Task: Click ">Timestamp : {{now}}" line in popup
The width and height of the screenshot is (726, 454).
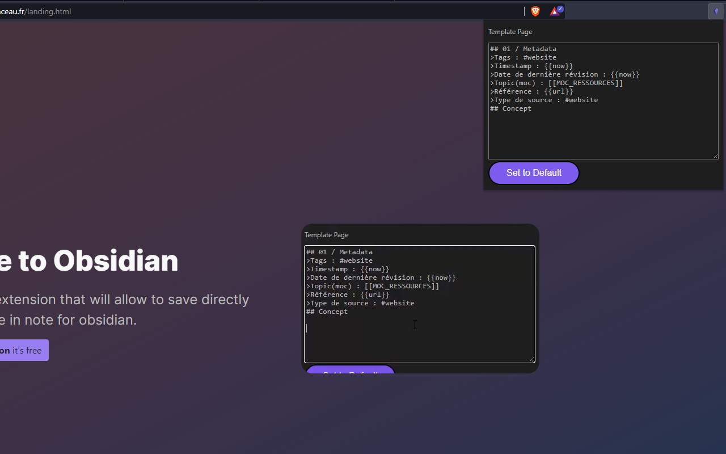Action: [531, 66]
